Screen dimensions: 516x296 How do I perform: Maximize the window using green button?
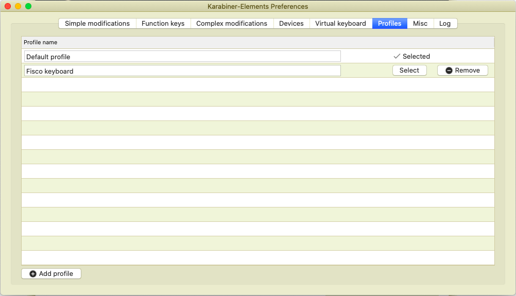(x=28, y=6)
